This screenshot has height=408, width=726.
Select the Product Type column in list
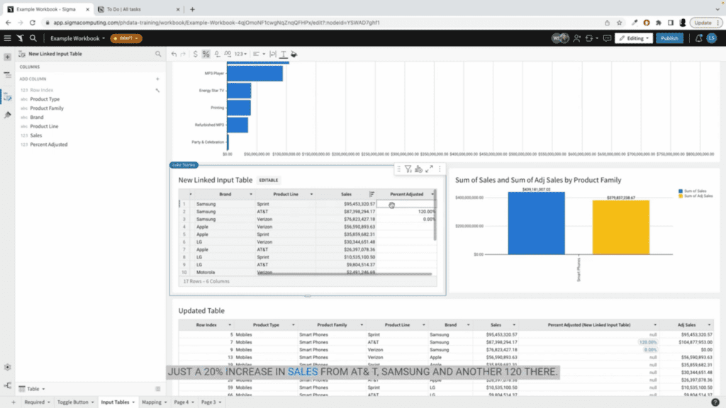pos(45,99)
